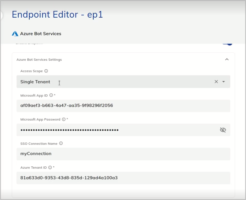Click the Endpoint Editor - ep1 title
This screenshot has width=246, height=200.
point(57,15)
